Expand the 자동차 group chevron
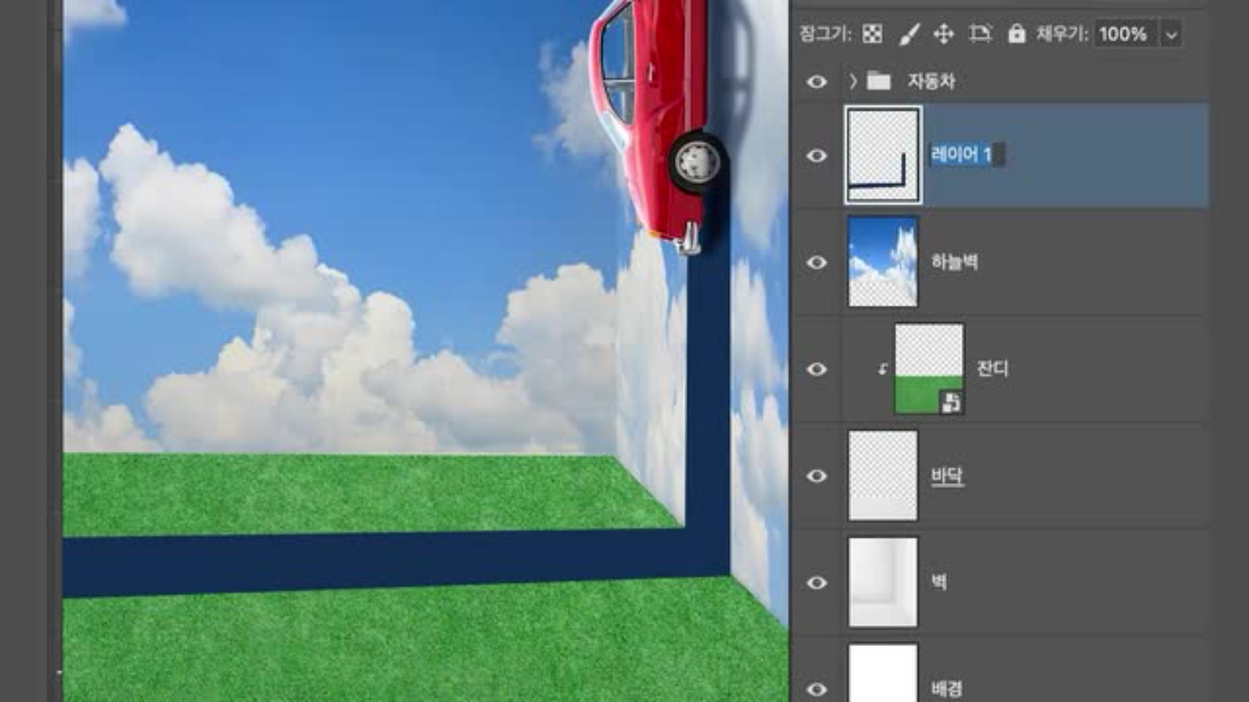Screen dimensions: 1249x702 click(853, 81)
